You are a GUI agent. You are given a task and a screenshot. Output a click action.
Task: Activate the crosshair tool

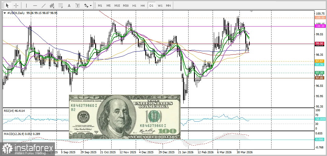[x=16, y=5]
